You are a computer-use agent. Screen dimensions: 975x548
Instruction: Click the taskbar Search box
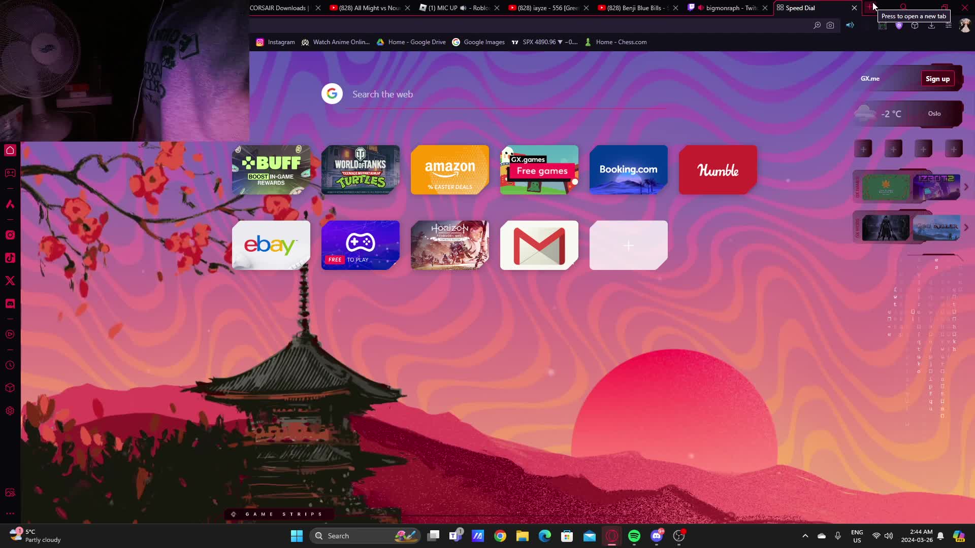[x=365, y=536]
